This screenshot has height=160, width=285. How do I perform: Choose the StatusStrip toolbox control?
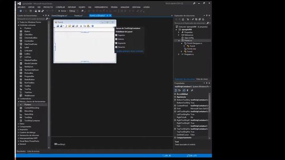pos(28,114)
